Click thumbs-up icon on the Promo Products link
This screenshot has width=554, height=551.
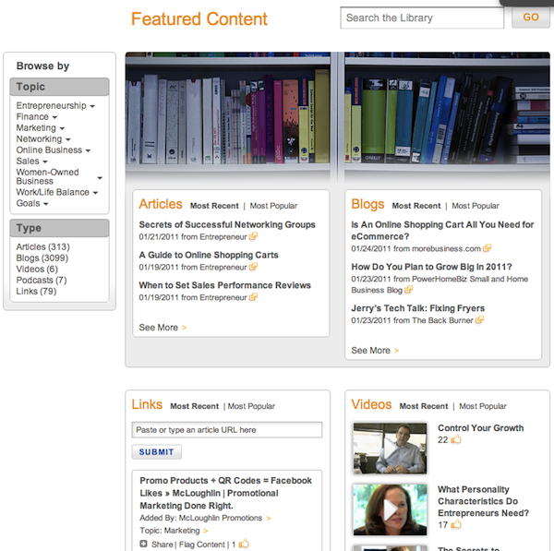[x=244, y=544]
